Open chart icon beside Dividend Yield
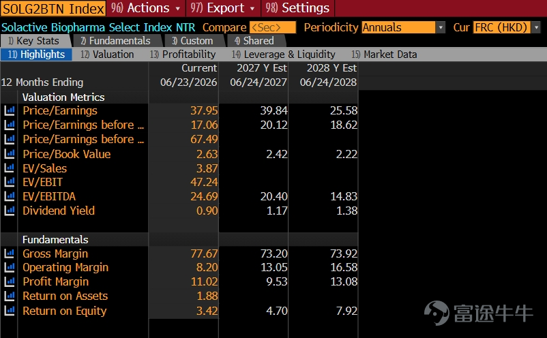Image resolution: width=547 pixels, height=338 pixels. pyautogui.click(x=10, y=211)
